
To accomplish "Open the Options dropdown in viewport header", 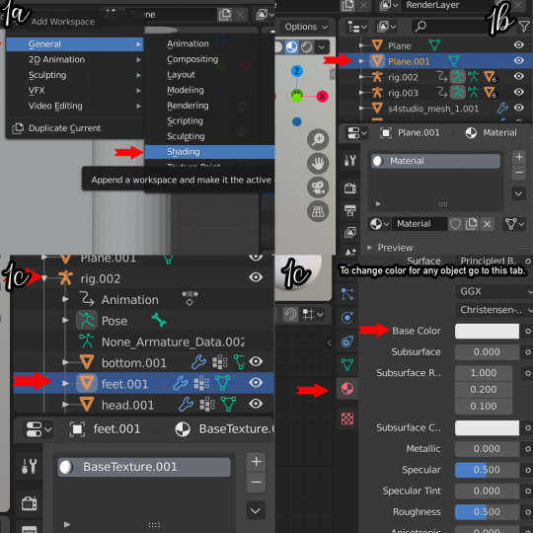I will click(x=306, y=27).
